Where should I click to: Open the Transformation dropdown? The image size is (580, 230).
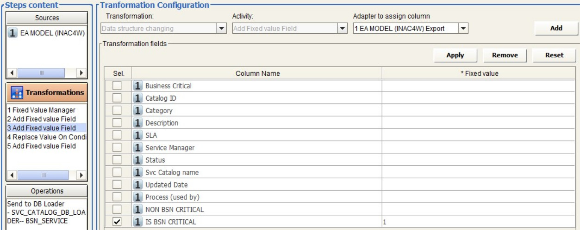[x=221, y=29]
